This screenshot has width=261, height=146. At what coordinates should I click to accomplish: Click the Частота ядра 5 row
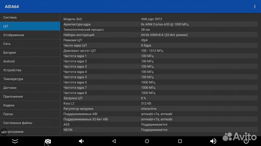(160, 77)
